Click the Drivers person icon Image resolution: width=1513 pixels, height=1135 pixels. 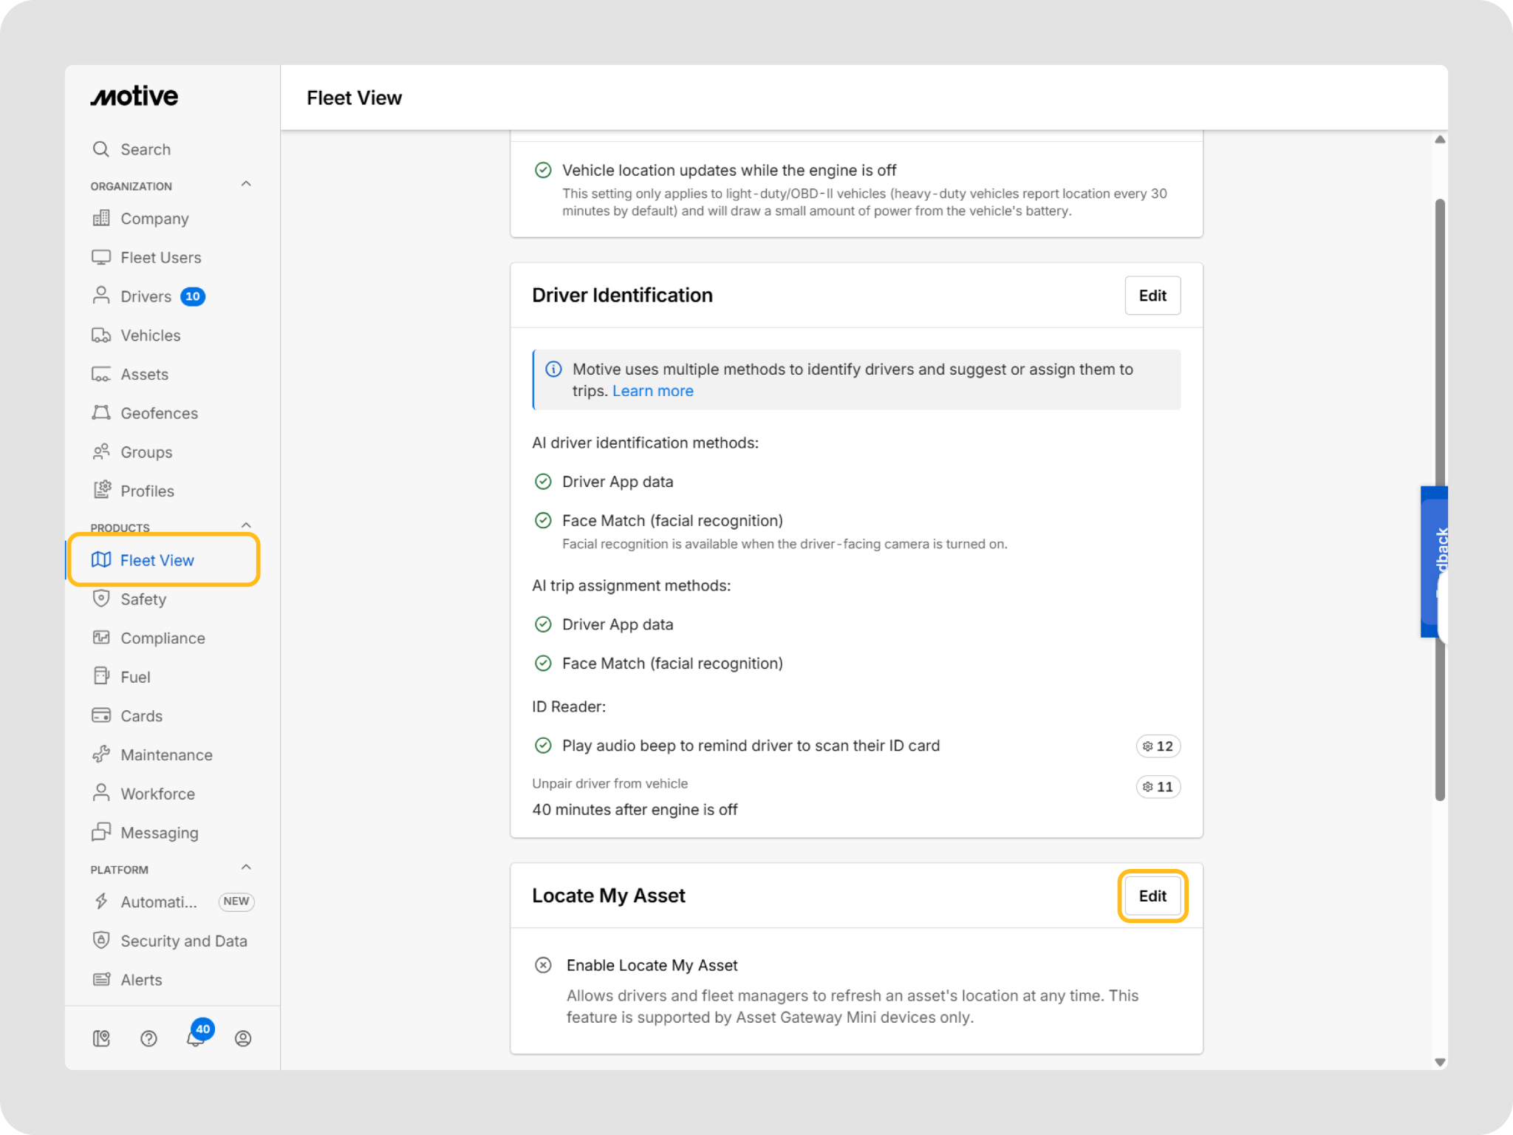click(x=101, y=296)
